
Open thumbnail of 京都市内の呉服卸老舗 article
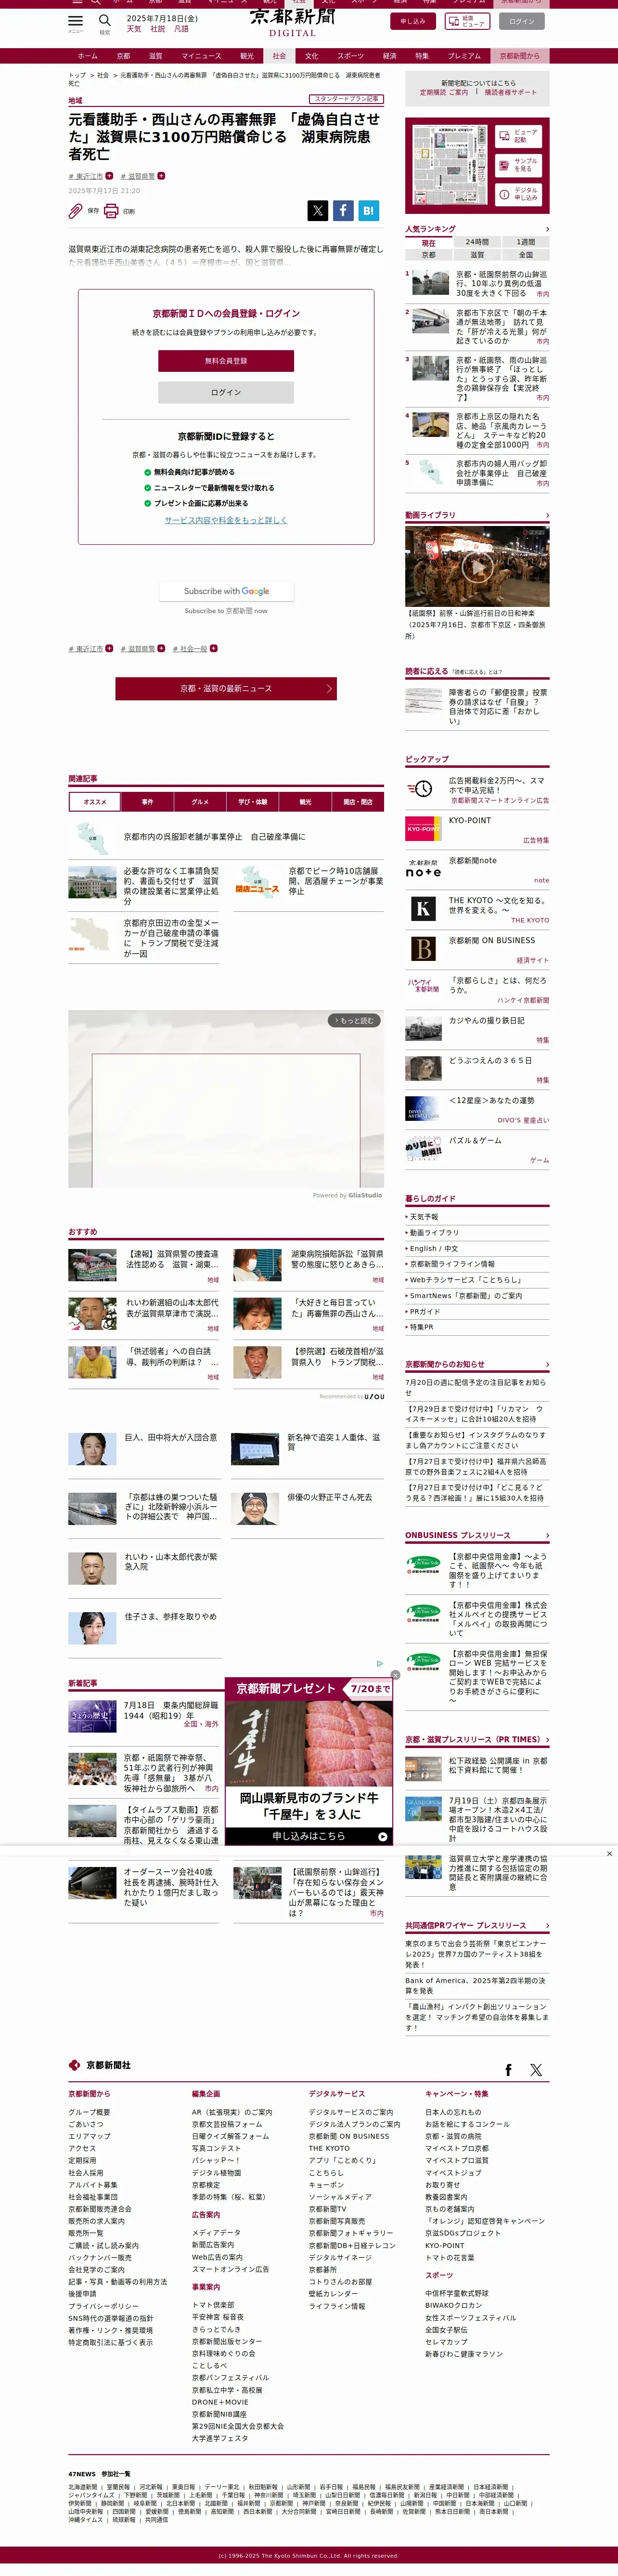92,837
